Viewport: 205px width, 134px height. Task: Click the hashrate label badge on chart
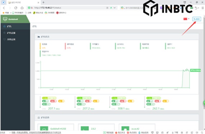(195, 70)
